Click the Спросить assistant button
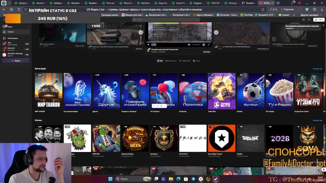The image size is (326, 183). (287, 9)
